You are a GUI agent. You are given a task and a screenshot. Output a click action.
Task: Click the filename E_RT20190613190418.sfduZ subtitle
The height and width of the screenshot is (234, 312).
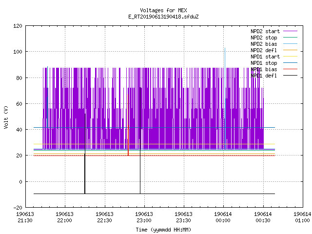click(163, 17)
